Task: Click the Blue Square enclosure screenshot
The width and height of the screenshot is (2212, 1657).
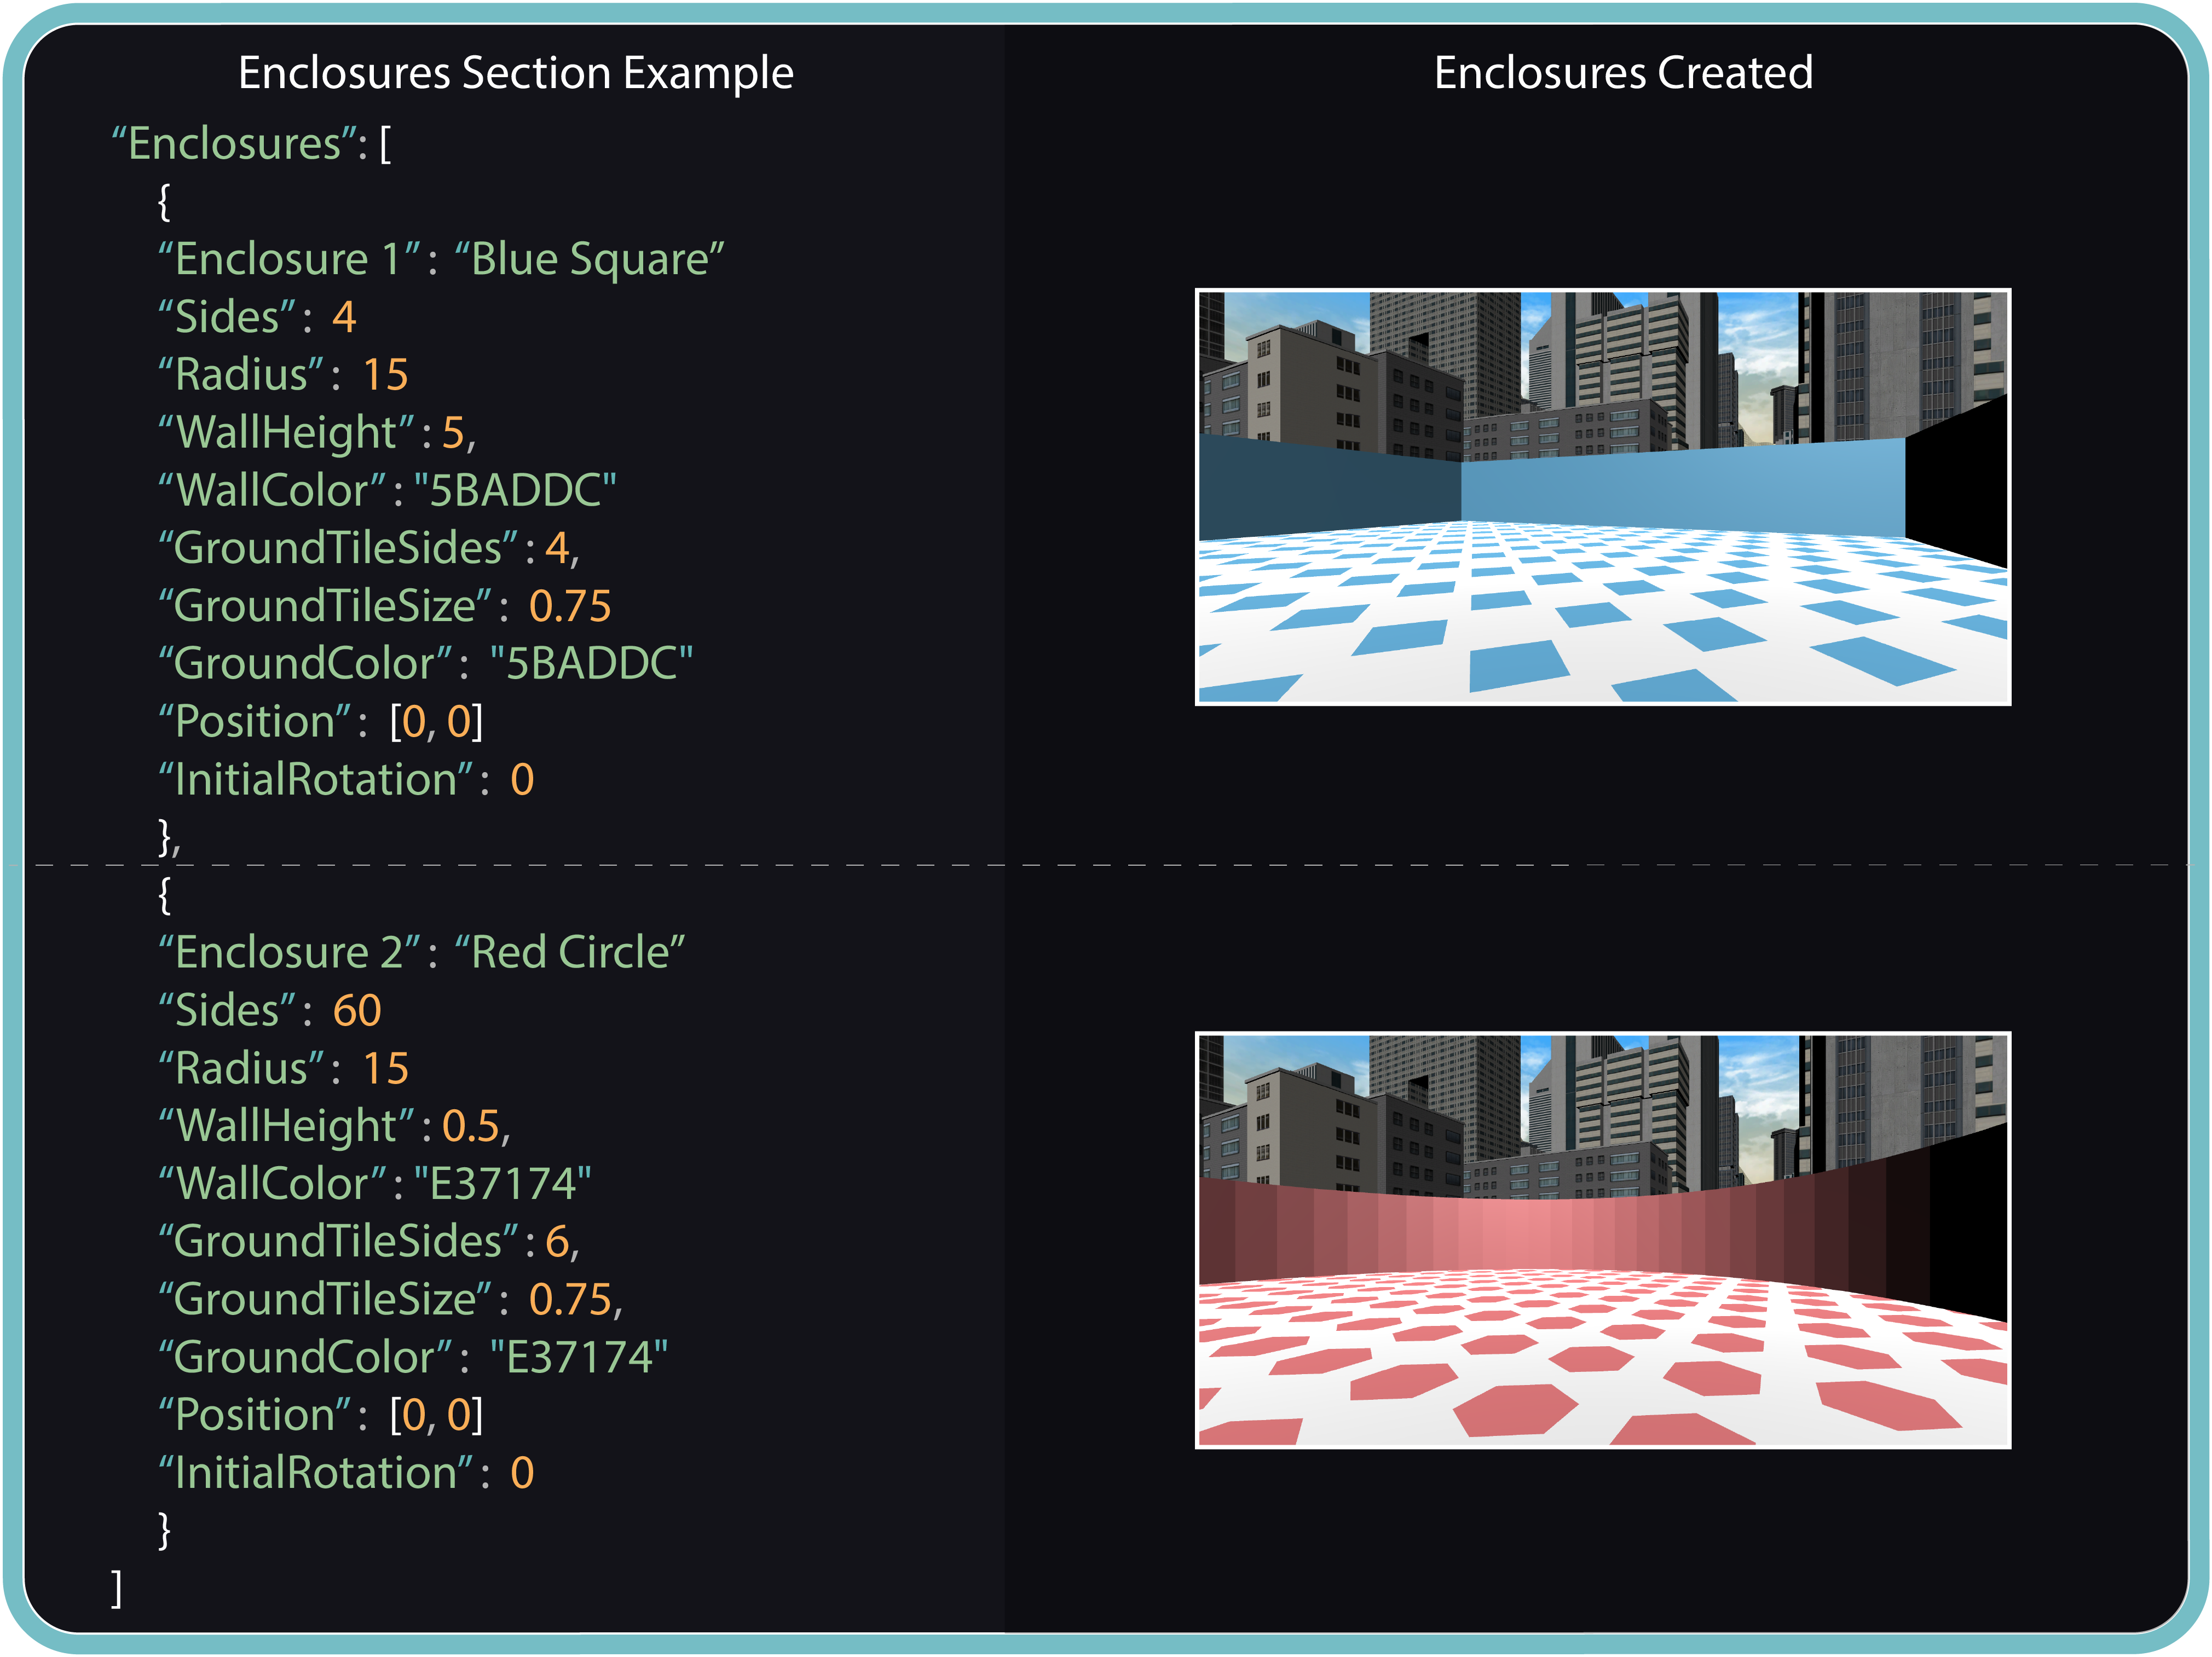Action: click(1602, 497)
